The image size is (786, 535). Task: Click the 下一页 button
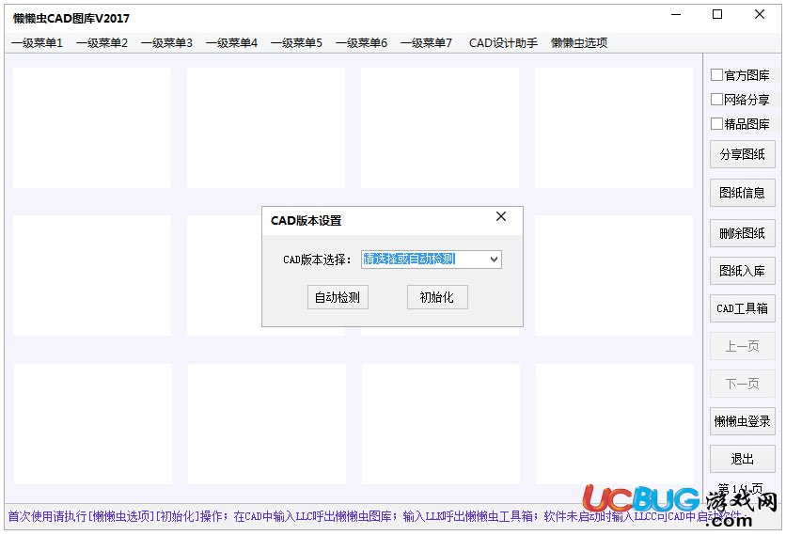(743, 384)
